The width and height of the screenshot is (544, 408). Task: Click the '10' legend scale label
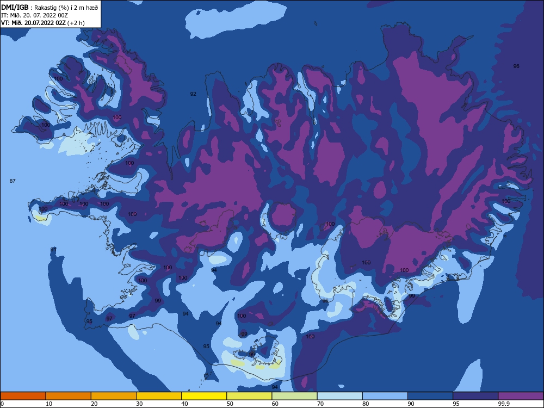click(x=49, y=404)
